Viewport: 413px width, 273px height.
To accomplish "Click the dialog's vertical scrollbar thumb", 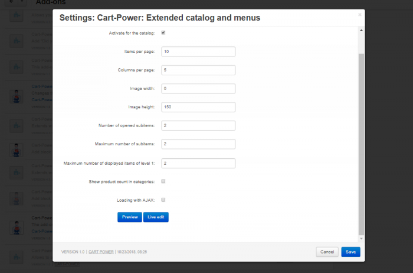I will click(x=361, y=144).
